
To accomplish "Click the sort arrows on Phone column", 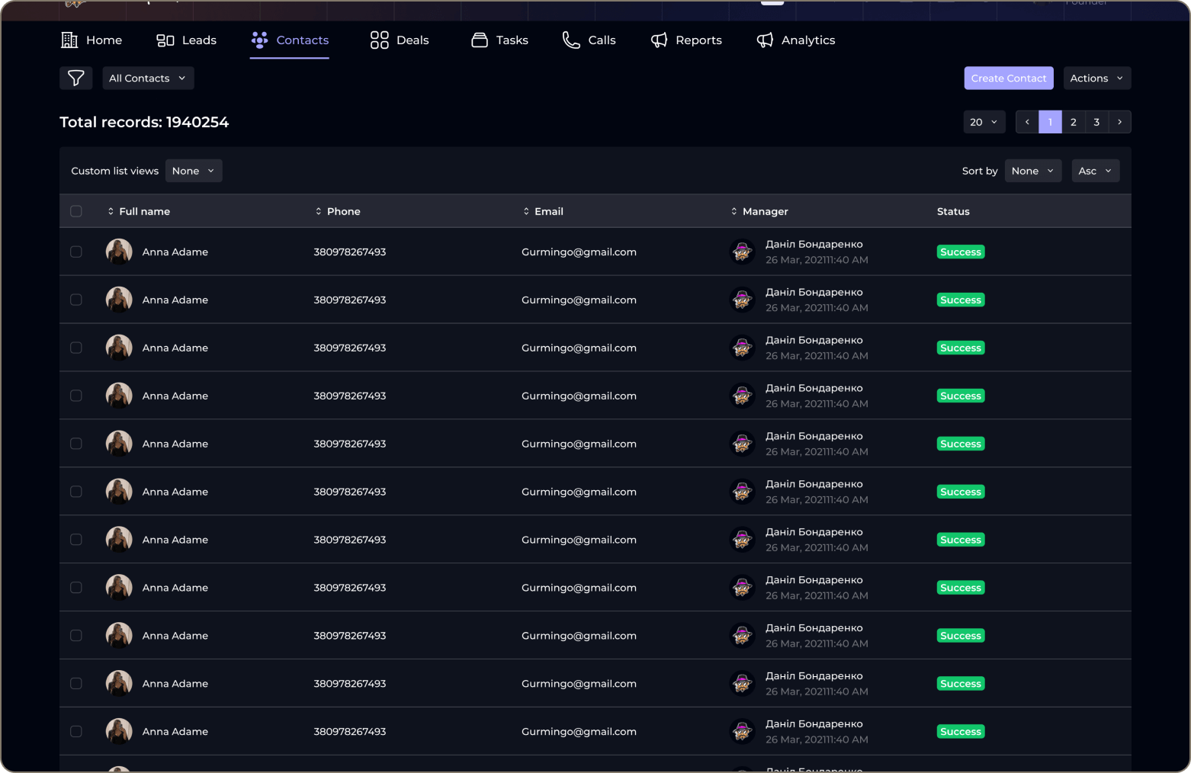I will pyautogui.click(x=318, y=211).
